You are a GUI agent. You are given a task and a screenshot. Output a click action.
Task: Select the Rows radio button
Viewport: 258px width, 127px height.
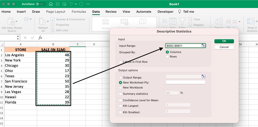[167, 56]
